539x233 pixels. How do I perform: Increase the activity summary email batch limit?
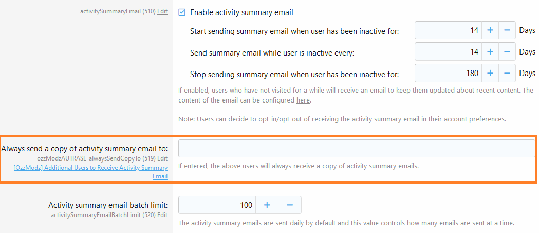[x=267, y=205]
